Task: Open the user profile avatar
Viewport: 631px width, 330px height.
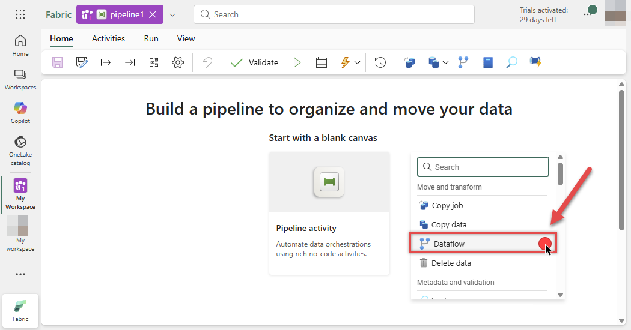Action: [615, 13]
